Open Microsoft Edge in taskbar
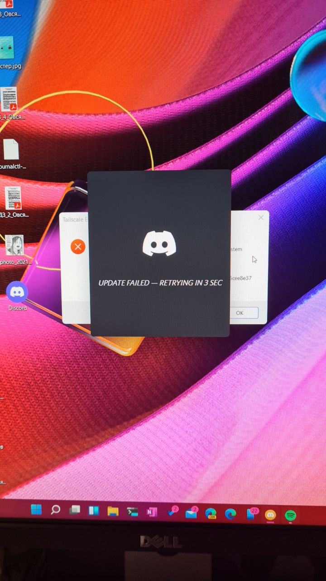 pos(230,514)
